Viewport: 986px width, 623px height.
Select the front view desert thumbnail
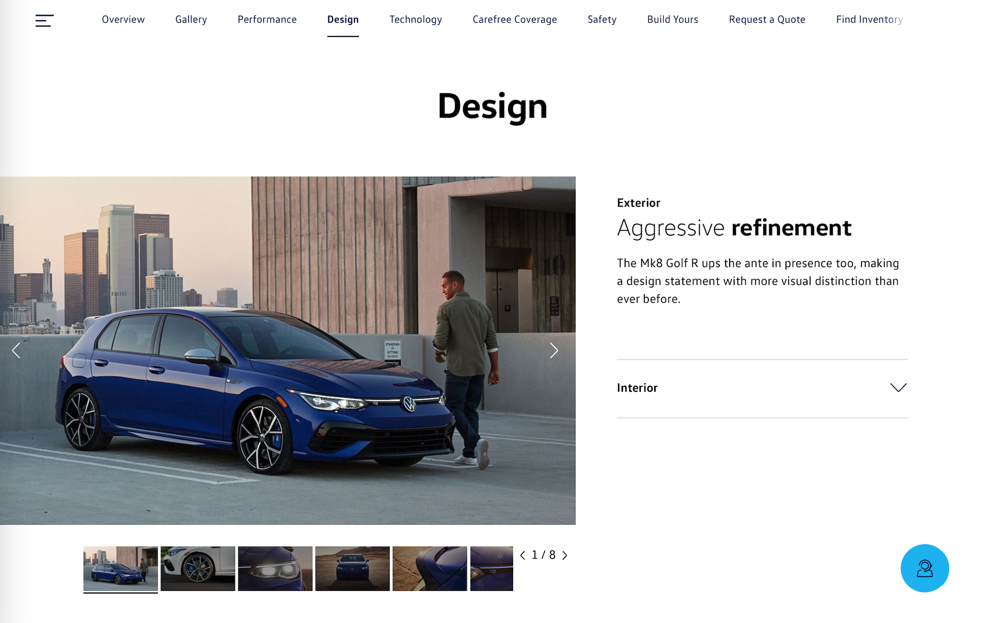pos(352,568)
